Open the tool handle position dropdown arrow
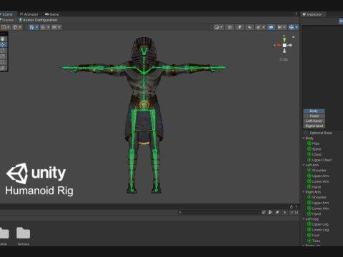The width and height of the screenshot is (343, 257). click(x=9, y=27)
